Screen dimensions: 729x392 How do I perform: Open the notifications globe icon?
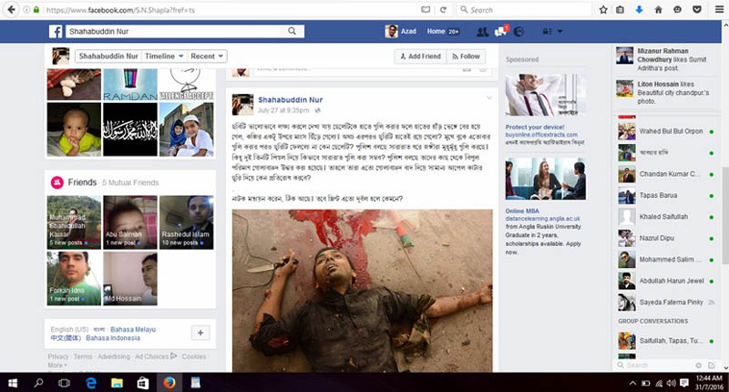click(519, 31)
